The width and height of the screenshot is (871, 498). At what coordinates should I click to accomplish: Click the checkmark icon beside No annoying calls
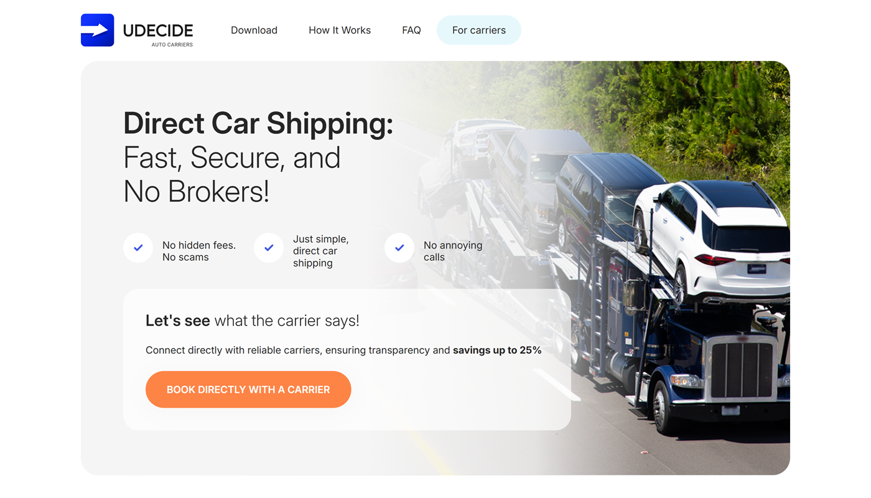399,248
